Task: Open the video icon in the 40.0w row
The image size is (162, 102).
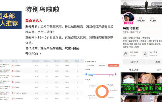Action: [x=78, y=71]
